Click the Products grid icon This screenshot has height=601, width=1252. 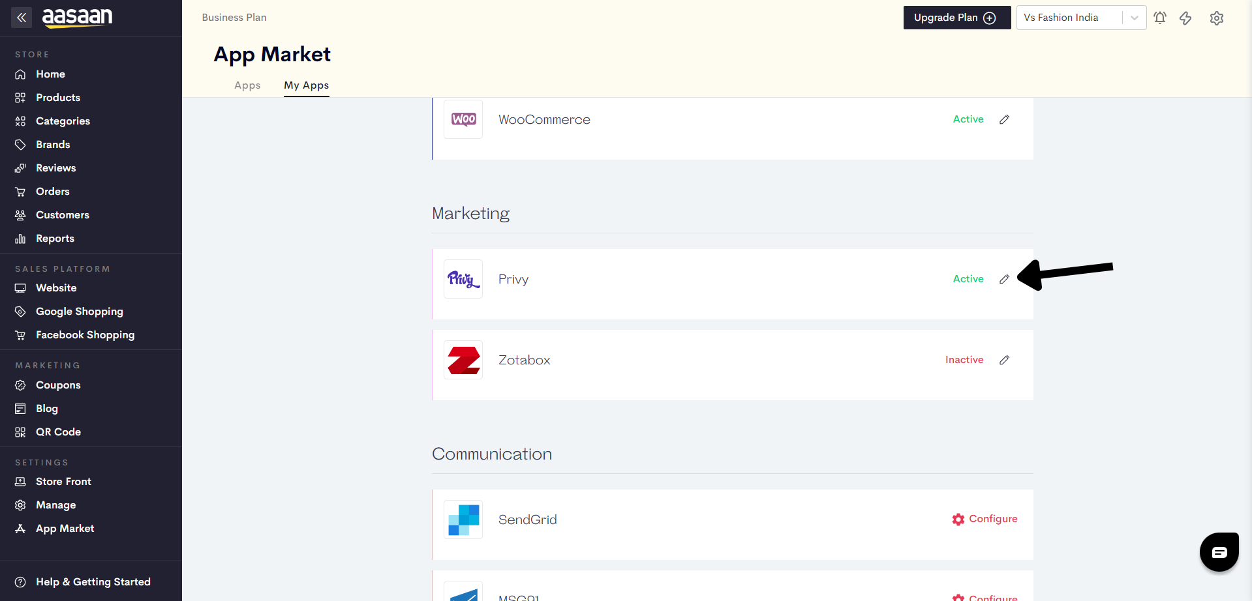click(20, 98)
